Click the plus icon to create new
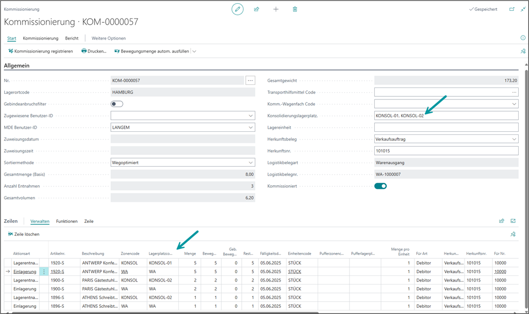 pos(276,9)
